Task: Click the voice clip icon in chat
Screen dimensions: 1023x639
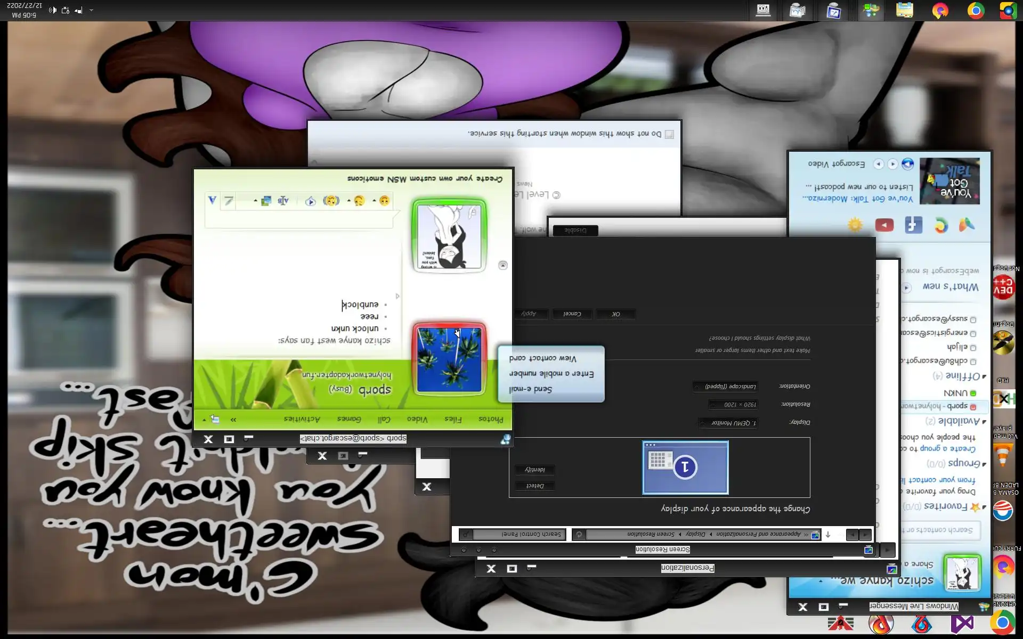Action: (310, 201)
